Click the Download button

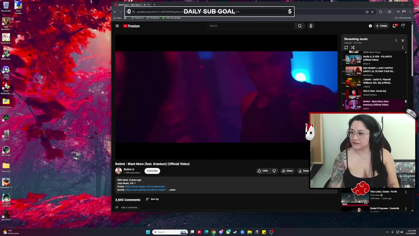click(303, 171)
